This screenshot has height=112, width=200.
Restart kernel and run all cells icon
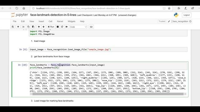(67, 27)
